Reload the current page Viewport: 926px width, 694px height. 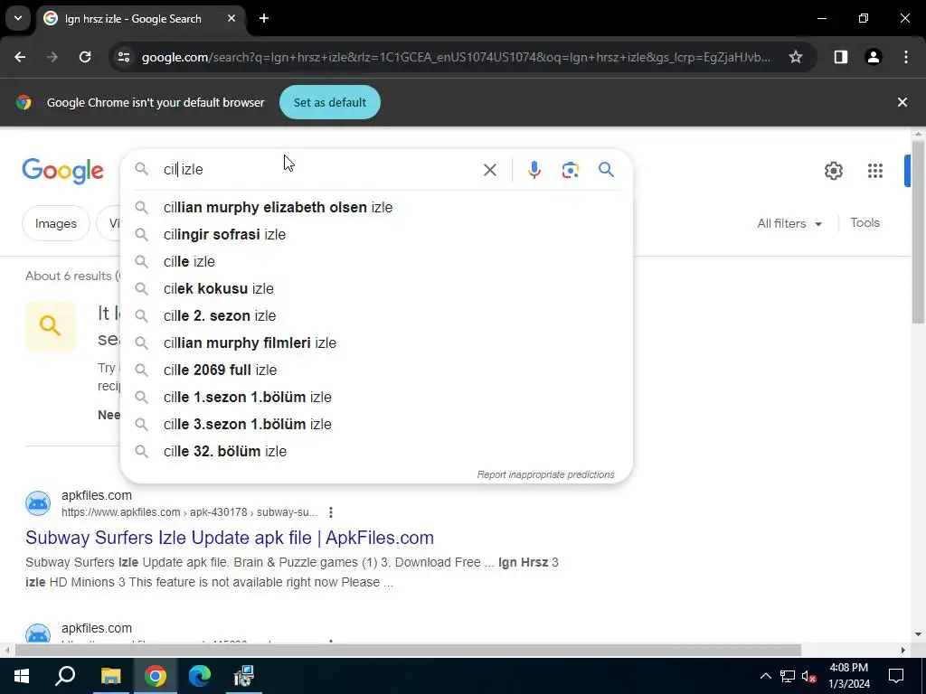click(x=85, y=57)
